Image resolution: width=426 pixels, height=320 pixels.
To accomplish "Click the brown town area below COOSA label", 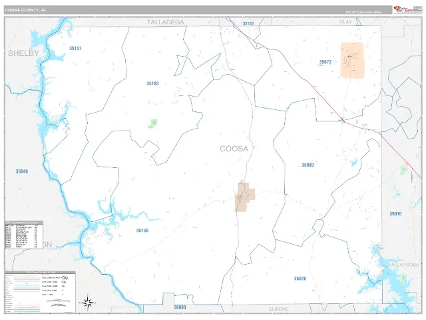I will coord(244,196).
